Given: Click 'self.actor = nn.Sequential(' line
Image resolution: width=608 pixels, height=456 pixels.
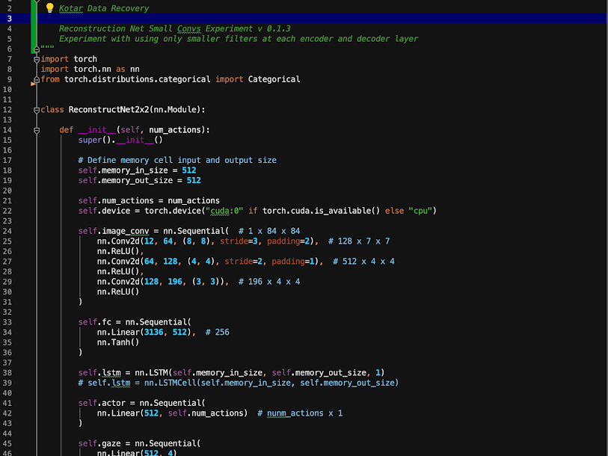Looking at the screenshot, I should coord(142,403).
